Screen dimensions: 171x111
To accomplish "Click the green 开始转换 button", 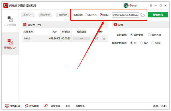I will coord(158,15).
